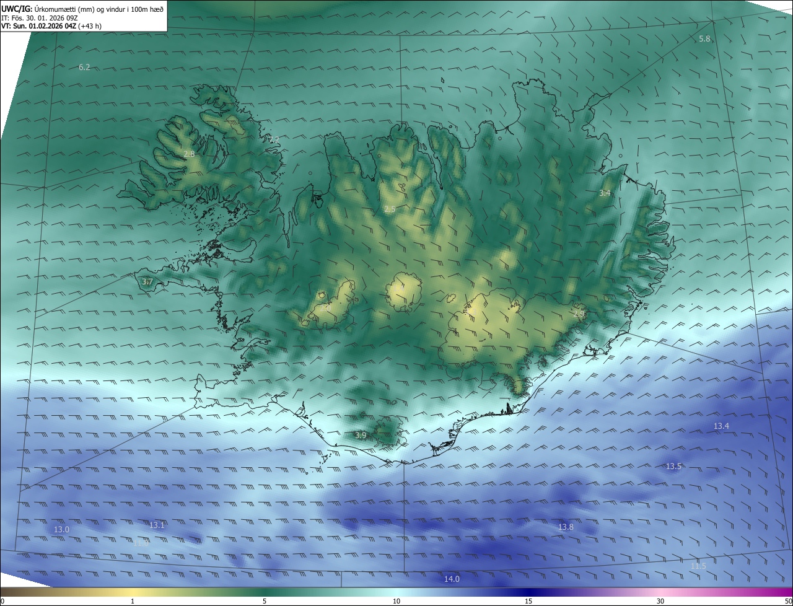Screen dimensions: 793x606
Task: Click the 5 tick on the color scale
Action: pyautogui.click(x=265, y=602)
